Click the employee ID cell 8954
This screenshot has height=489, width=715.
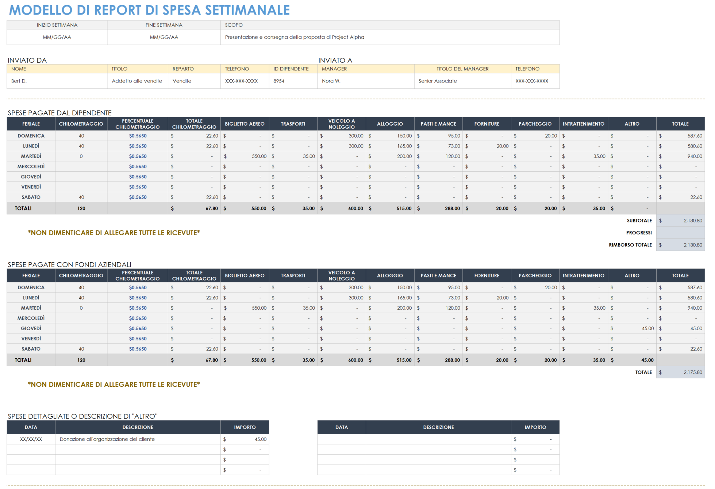(x=293, y=81)
